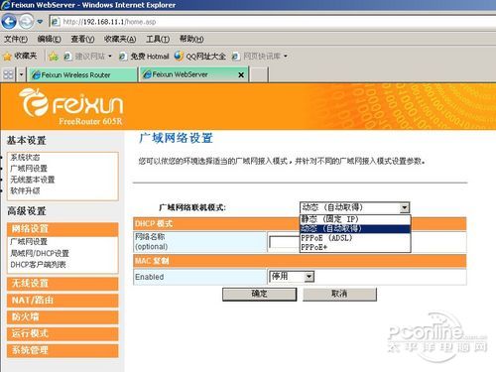Image resolution: width=496 pixels, height=372 pixels.
Task: Open the 网页快讯库 dropdown
Action: 259,57
